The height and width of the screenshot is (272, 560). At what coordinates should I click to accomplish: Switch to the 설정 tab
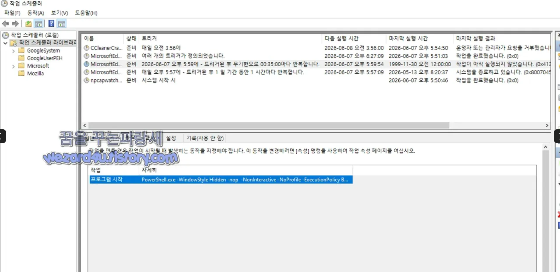[171, 138]
